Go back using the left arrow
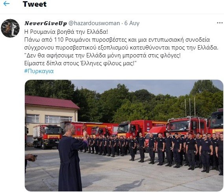Image resolution: width=224 pixels, height=193 pixels. [6, 4]
